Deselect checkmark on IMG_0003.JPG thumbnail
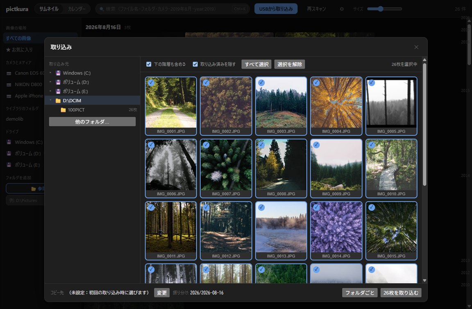The width and height of the screenshot is (472, 309). tap(261, 83)
